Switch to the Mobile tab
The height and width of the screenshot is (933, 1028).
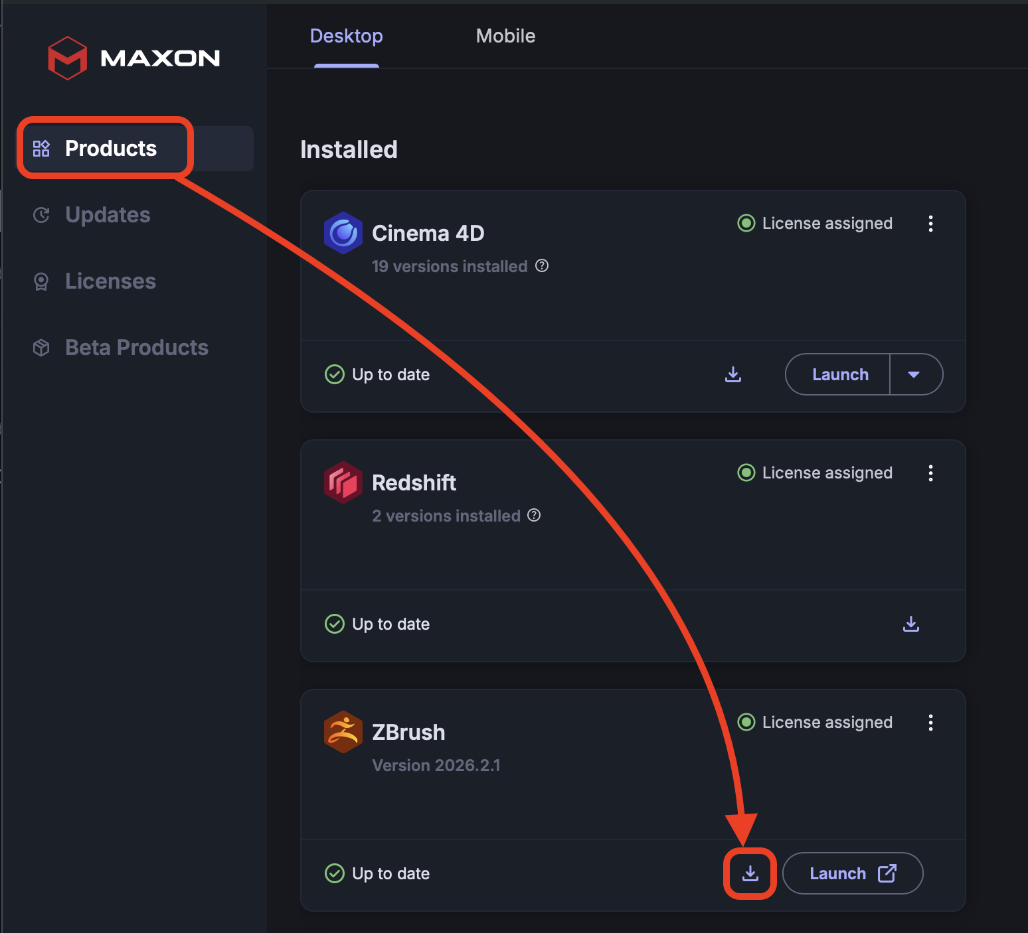(x=505, y=36)
